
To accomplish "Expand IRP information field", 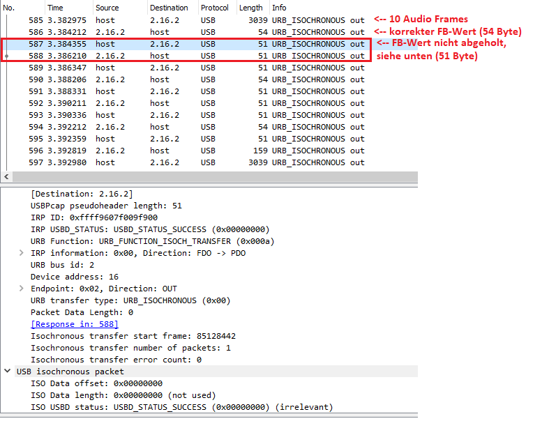I will (x=22, y=253).
